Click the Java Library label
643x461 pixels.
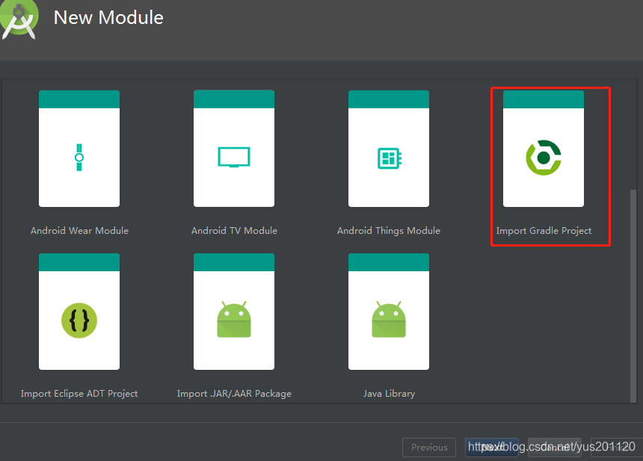click(389, 394)
